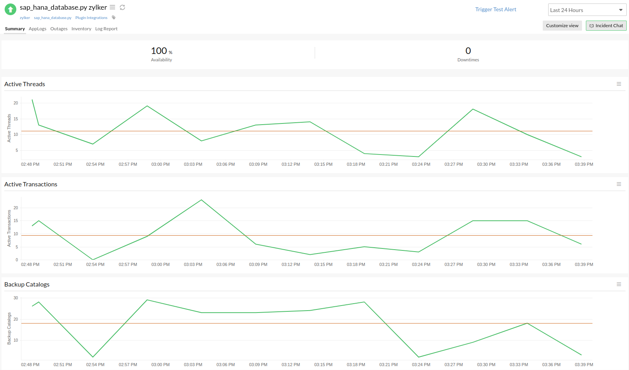The image size is (629, 370).
Task: Open the zylker breadcrumb link
Action: tap(25, 18)
